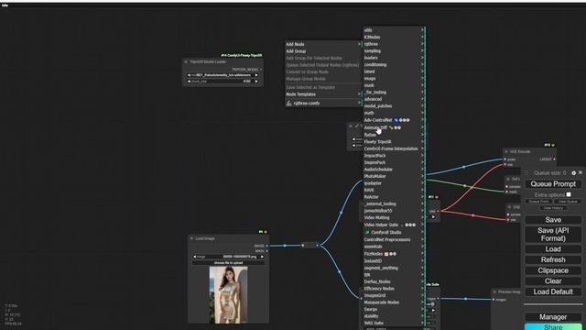Image resolution: width=586 pixels, height=330 pixels.
Task: Expand the utils node category
Action: pos(394,30)
